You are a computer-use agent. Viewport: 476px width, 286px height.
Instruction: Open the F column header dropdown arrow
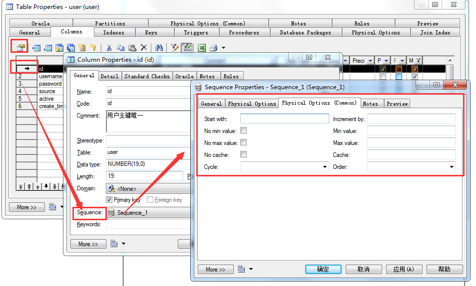[402, 61]
